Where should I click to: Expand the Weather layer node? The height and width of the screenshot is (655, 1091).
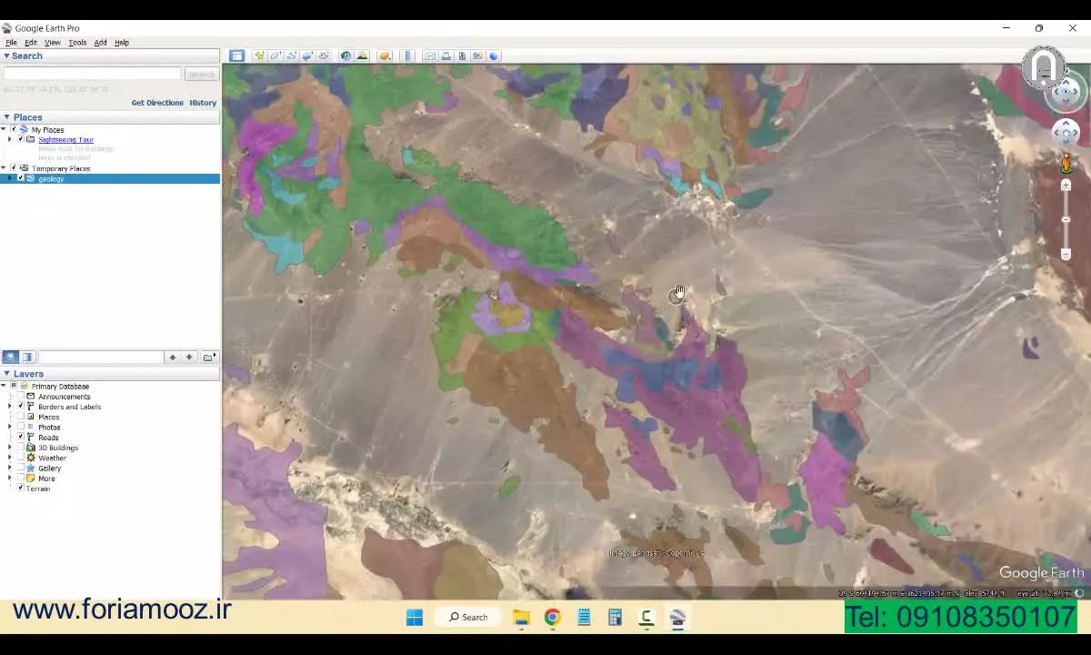[10, 458]
